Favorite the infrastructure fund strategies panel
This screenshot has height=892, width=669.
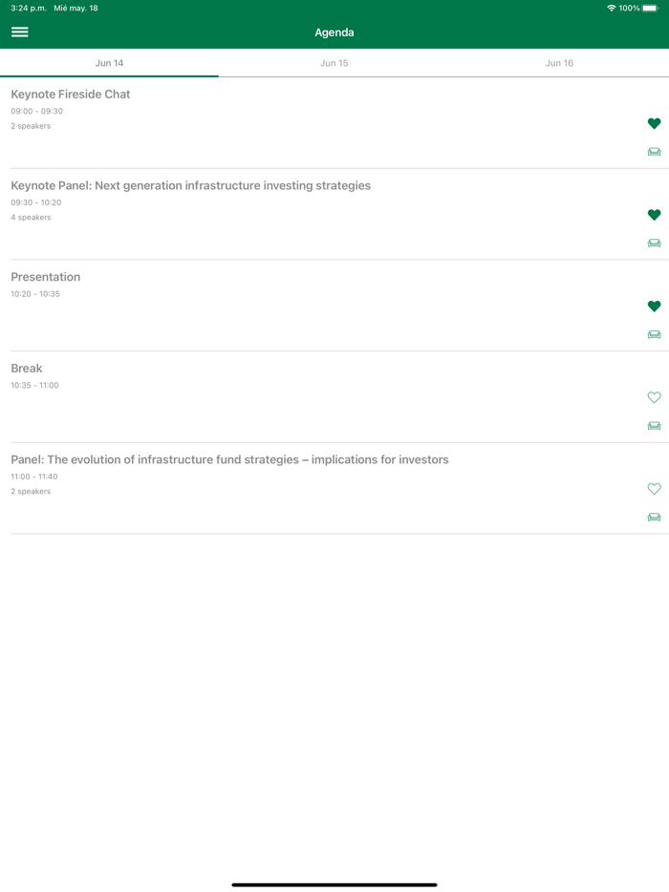[654, 489]
